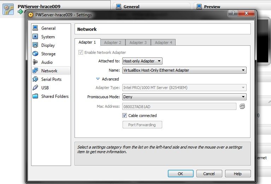Open the Serial Ports icon
271x184 pixels.
click(x=35, y=79)
